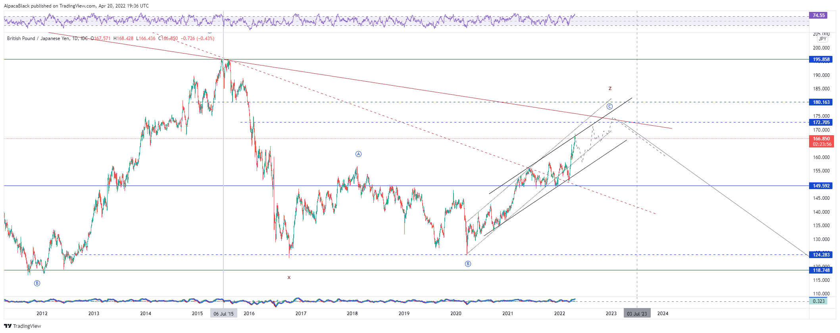Image resolution: width=840 pixels, height=333 pixels.
Task: Click the 195.858 price level label
Action: coord(821,59)
